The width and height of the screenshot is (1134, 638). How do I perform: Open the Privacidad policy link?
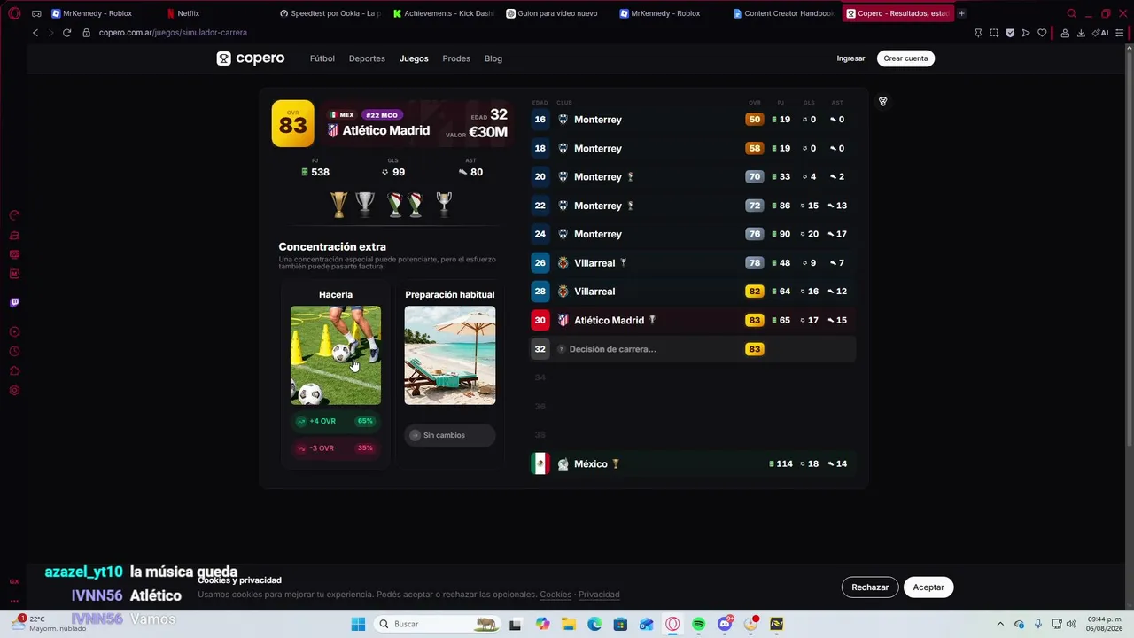pyautogui.click(x=599, y=595)
